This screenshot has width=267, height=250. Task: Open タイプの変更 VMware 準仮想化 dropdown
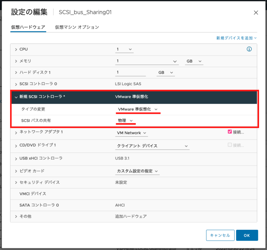[138, 109]
